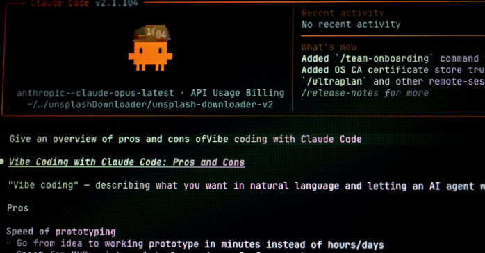Click the 'Claude Code v2.1.104' title
Viewport: 485px width, 253px height.
point(84,3)
